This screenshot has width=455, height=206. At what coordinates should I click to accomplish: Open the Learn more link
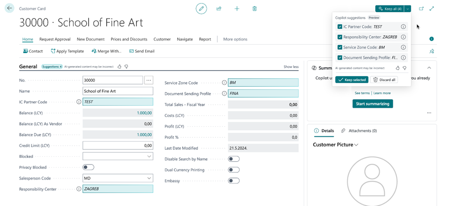382,93
